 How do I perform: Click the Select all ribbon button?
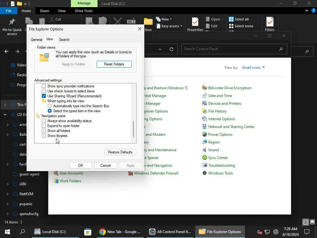point(239,19)
